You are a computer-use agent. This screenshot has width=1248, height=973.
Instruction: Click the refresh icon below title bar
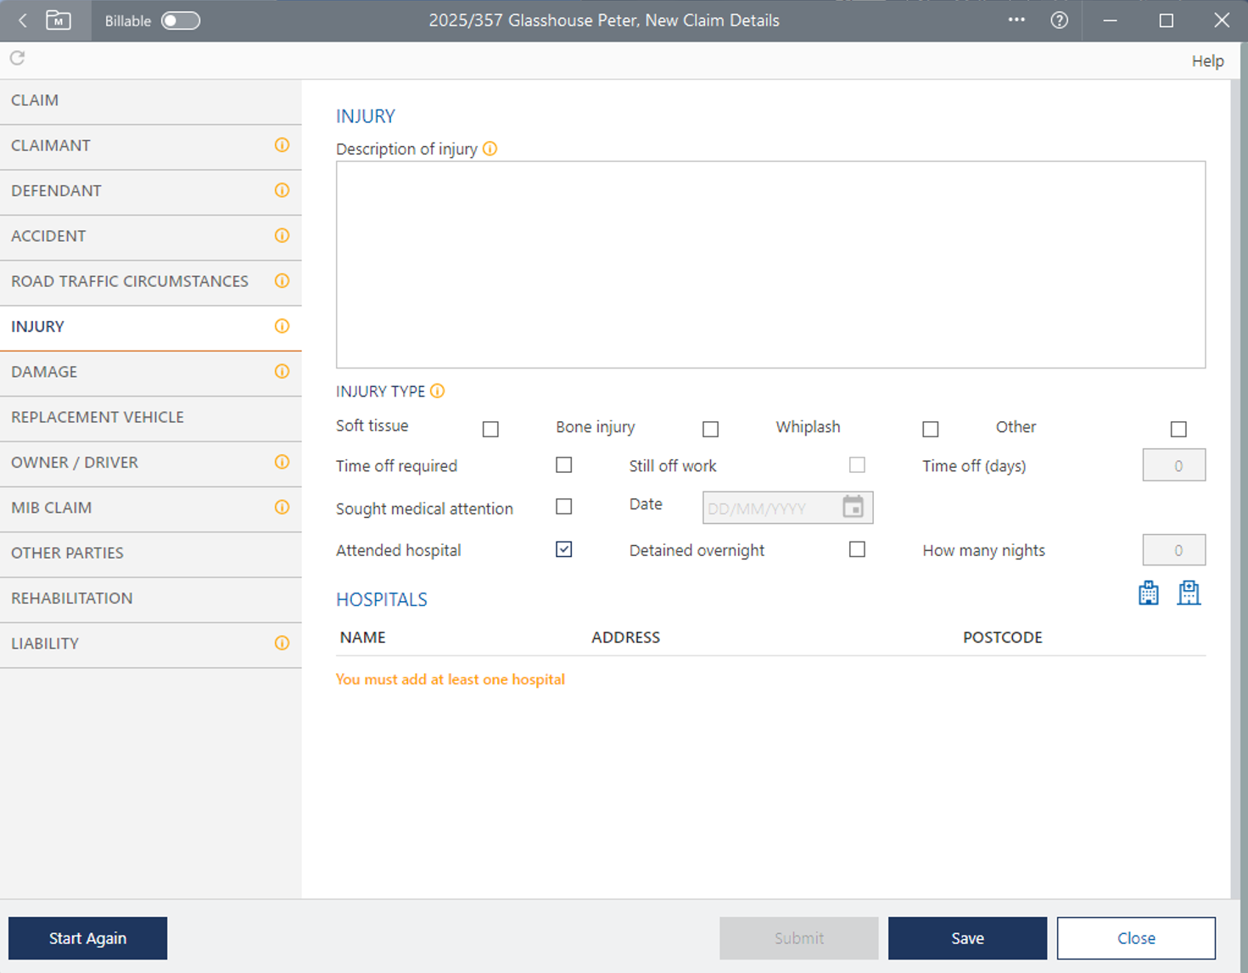click(x=17, y=58)
